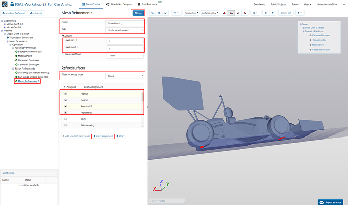Click the Level min input field

point(125,41)
